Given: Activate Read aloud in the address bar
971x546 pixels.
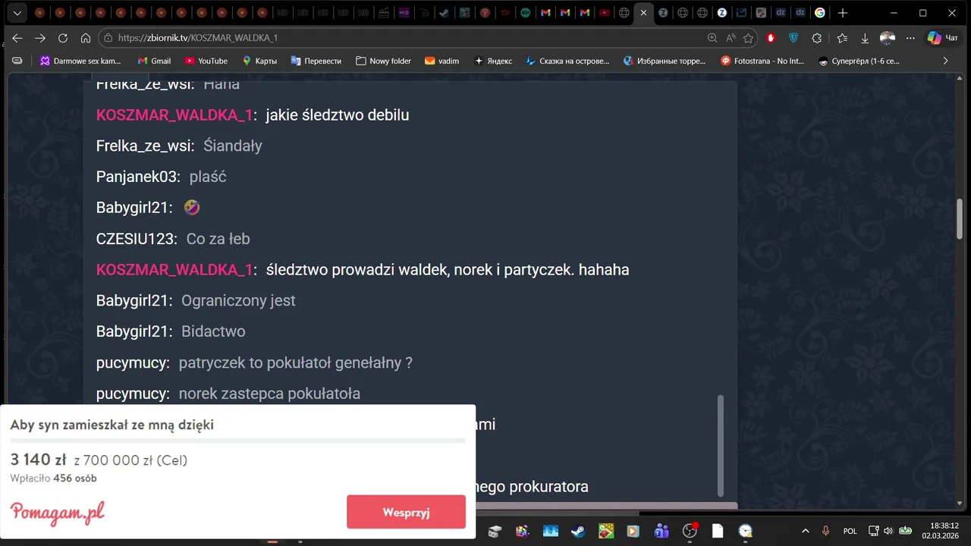Looking at the screenshot, I should pyautogui.click(x=731, y=38).
